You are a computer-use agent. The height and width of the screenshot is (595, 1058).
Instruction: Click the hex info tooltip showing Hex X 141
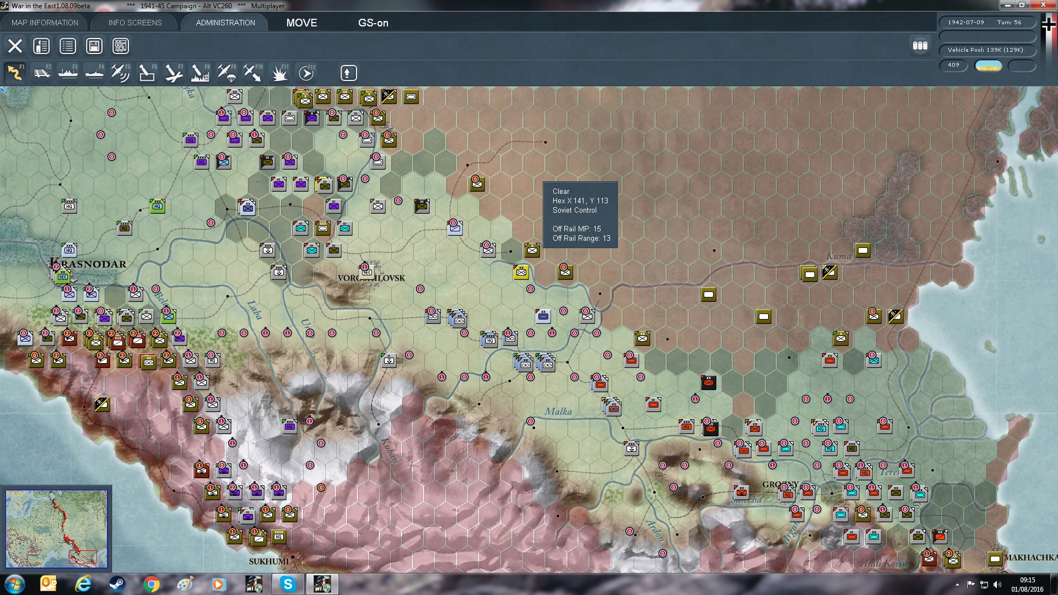pos(580,214)
